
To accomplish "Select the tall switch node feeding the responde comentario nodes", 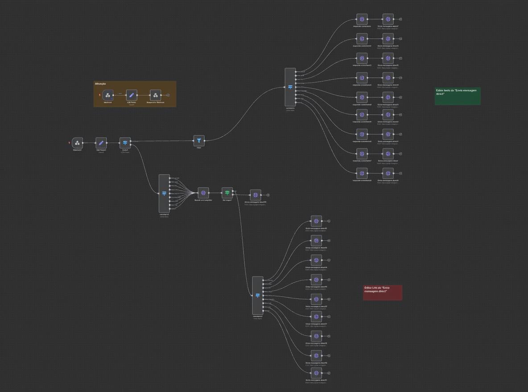I will point(290,87).
